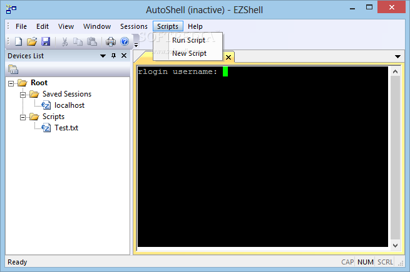Click the devices list view icon

point(13,70)
